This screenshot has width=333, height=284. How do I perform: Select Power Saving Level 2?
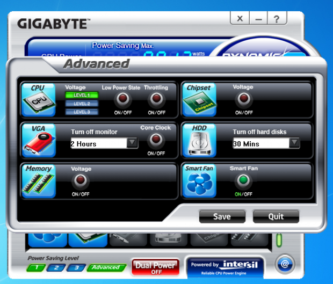pos(56,268)
